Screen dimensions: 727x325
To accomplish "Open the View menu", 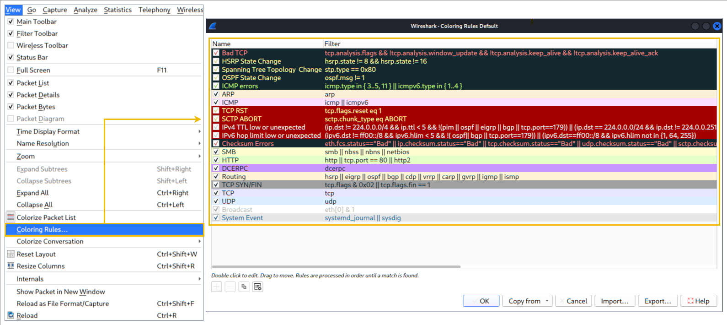I will coord(13,10).
